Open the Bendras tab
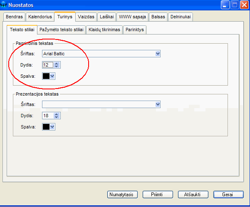The height and width of the screenshot is (207, 250). 14,17
